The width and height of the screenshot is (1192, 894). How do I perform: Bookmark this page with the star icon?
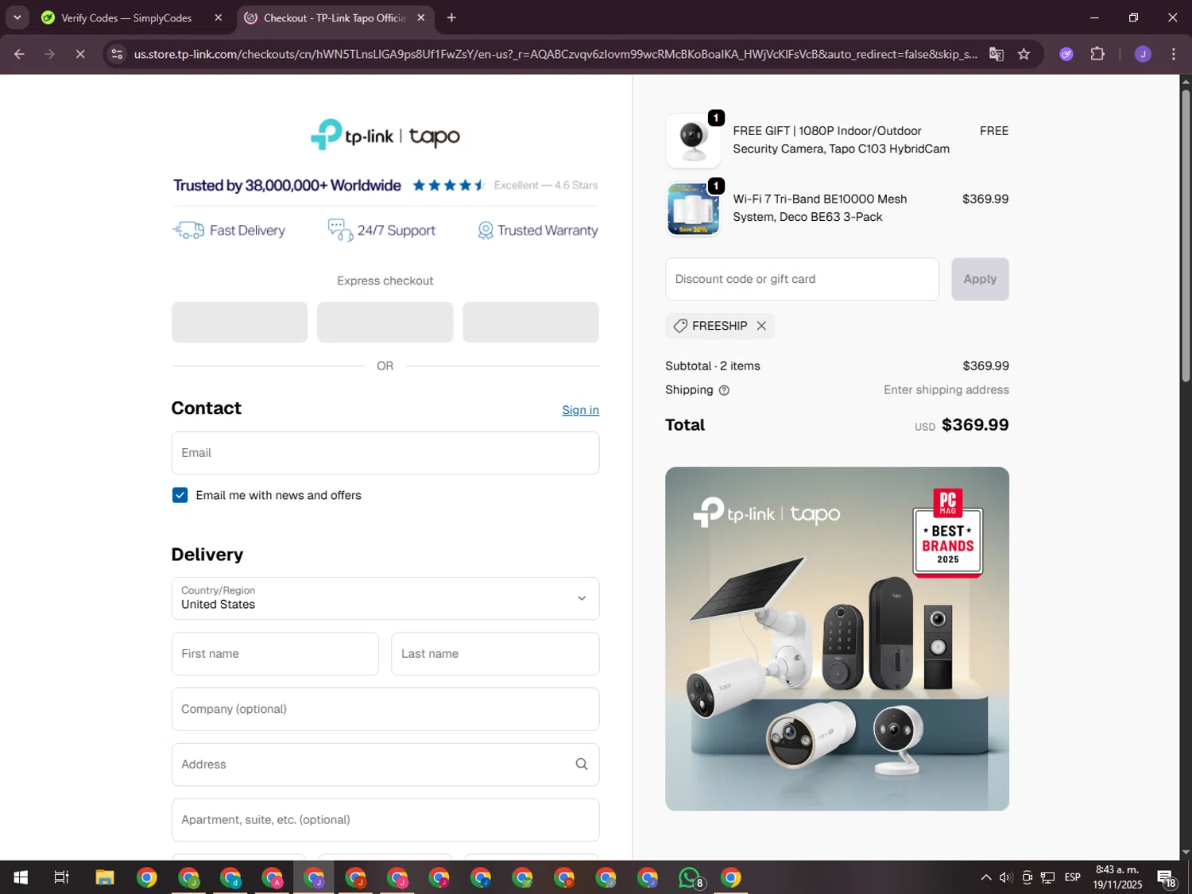[1024, 54]
